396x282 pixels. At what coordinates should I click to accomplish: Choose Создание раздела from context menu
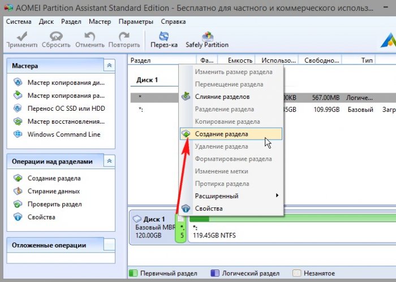(231, 134)
